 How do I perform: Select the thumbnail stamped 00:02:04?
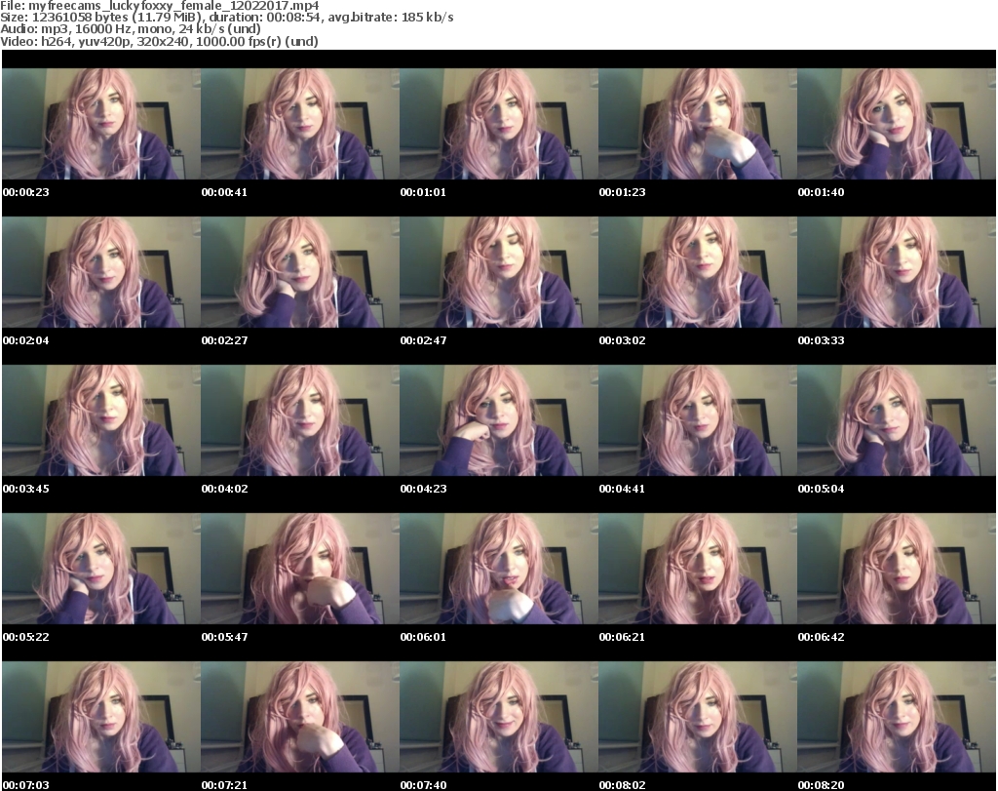pos(101,272)
